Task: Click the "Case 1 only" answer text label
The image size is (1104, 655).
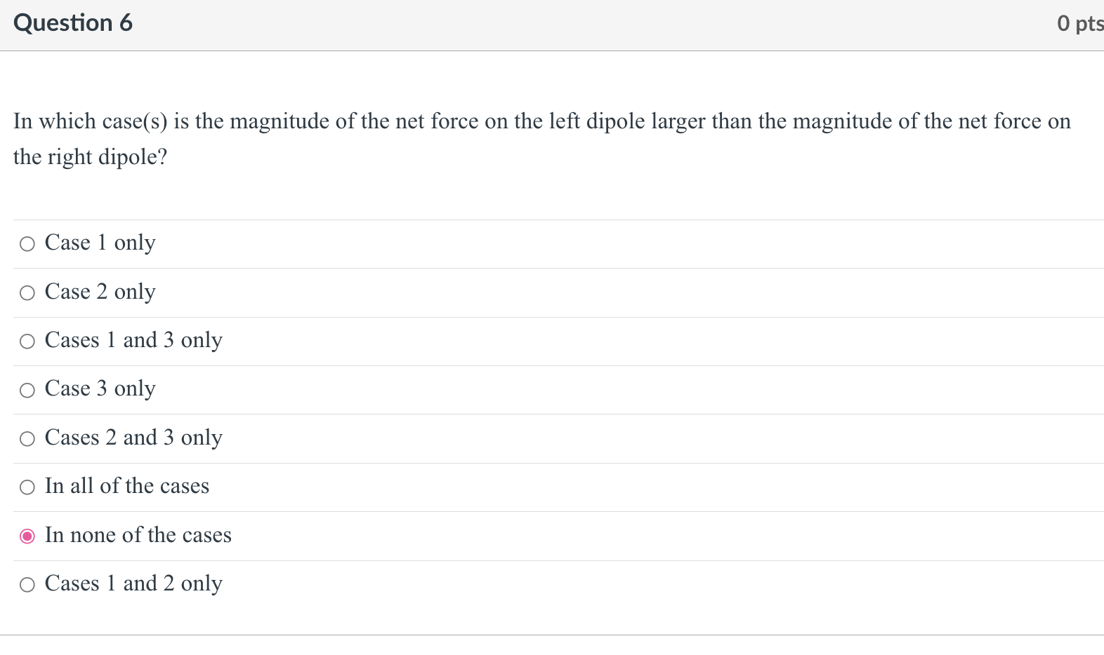Action: point(100,243)
